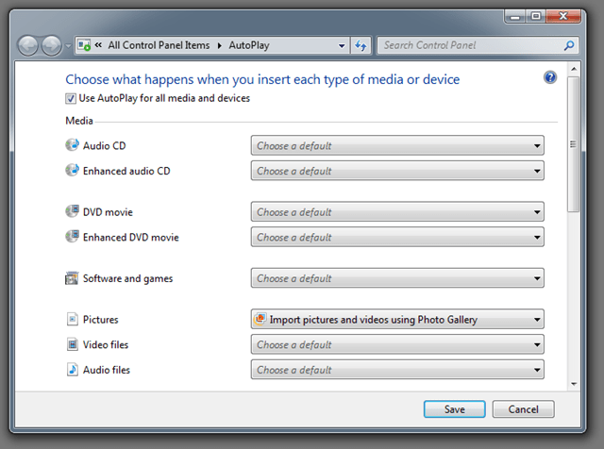Open the Pictures action dropdown
Image resolution: width=604 pixels, height=449 pixels.
pyautogui.click(x=397, y=320)
